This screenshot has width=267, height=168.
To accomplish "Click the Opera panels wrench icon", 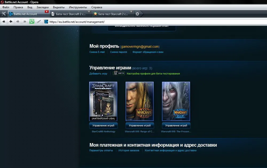I will [x=4, y=14].
